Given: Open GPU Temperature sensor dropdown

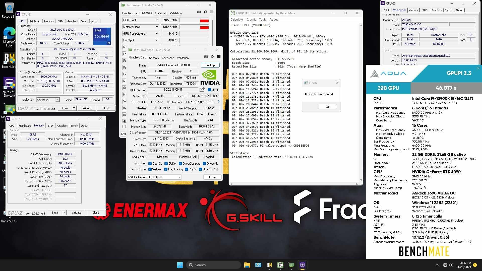Looking at the screenshot, I should [157, 34].
